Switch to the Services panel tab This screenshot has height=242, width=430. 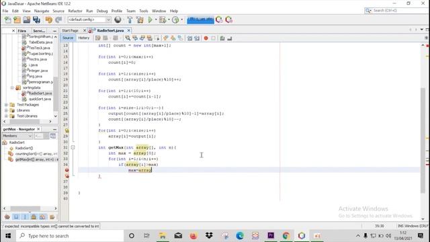pos(39,31)
